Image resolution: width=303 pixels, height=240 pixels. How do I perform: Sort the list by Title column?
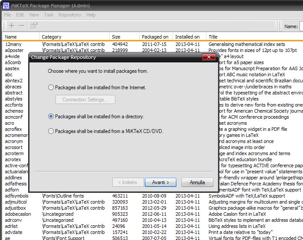[x=254, y=37]
